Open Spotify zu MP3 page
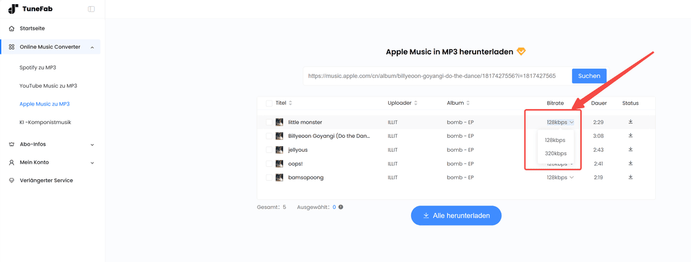 pos(38,68)
